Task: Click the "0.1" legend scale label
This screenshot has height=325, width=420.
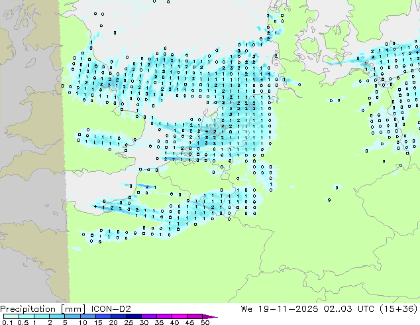Action: (x=7, y=322)
